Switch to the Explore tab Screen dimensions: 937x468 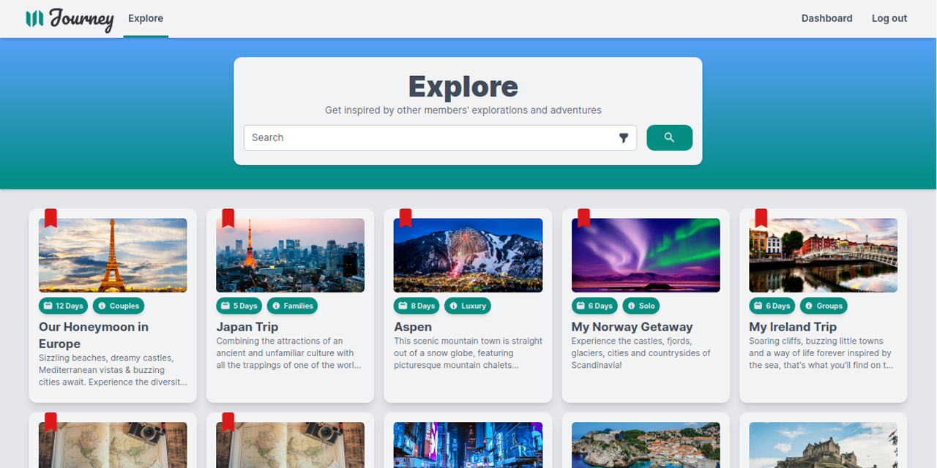tap(145, 18)
